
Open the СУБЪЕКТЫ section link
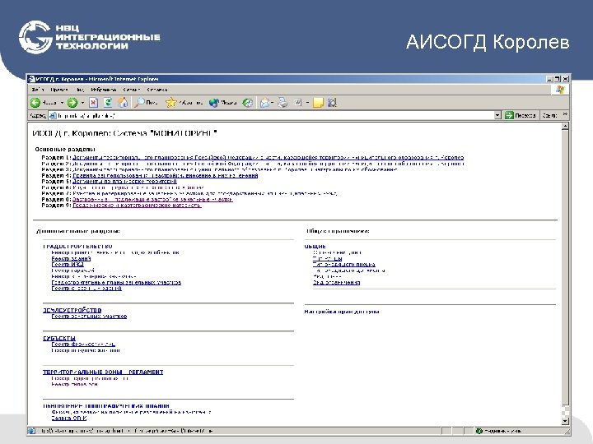point(59,338)
